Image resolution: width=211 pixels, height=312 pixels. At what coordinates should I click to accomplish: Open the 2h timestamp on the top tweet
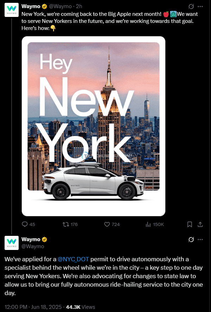(79, 6)
